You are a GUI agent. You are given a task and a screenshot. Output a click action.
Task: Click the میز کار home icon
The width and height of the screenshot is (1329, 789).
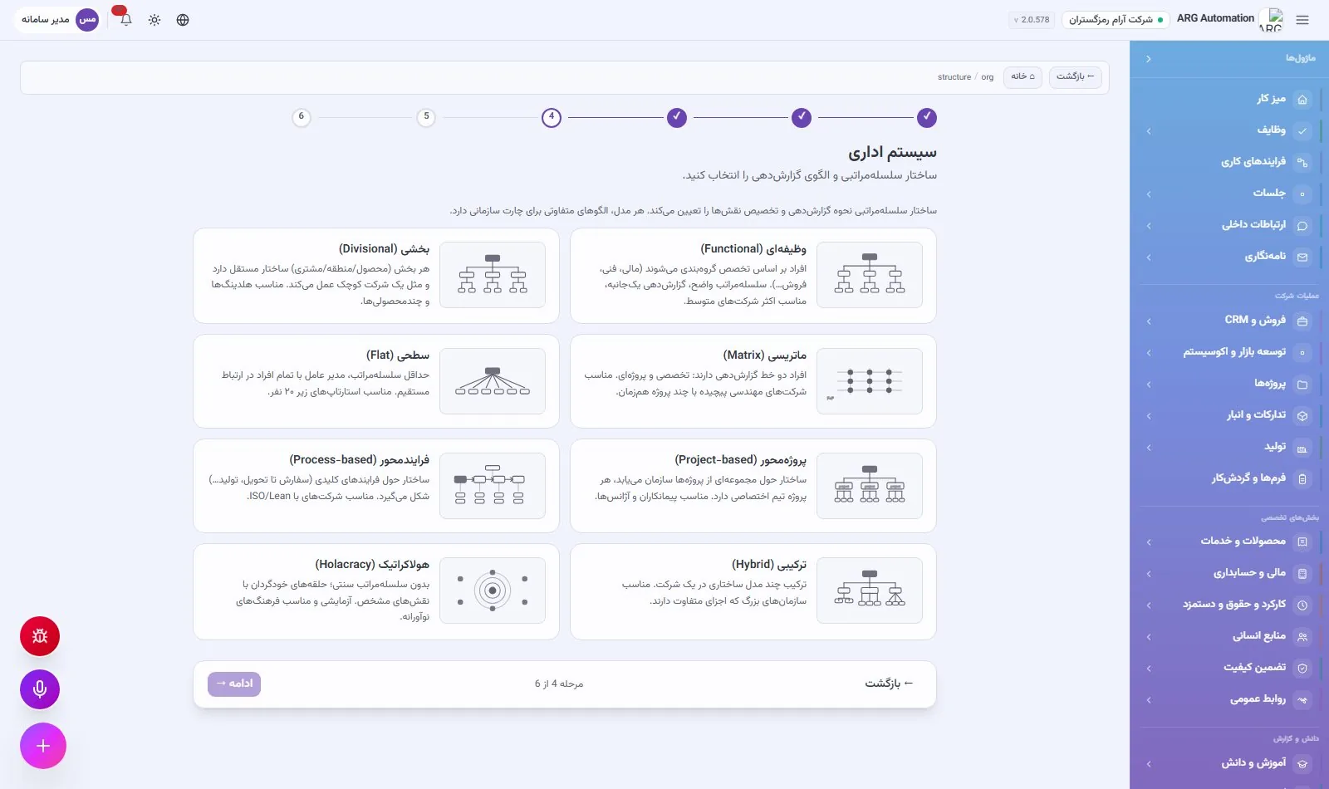(x=1302, y=100)
